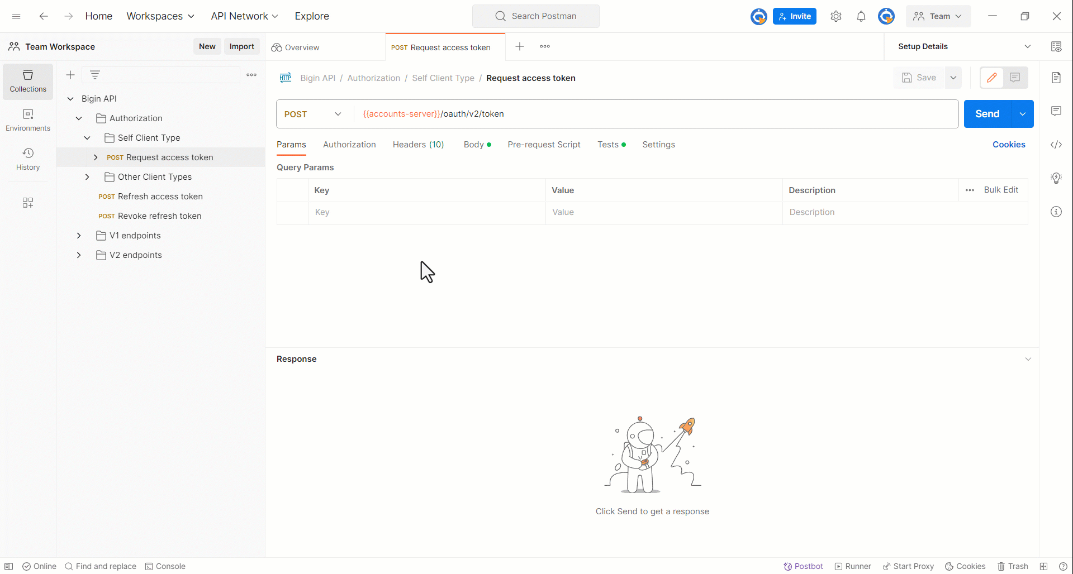Open the comments panel on the right
1073x574 pixels.
click(x=1056, y=111)
